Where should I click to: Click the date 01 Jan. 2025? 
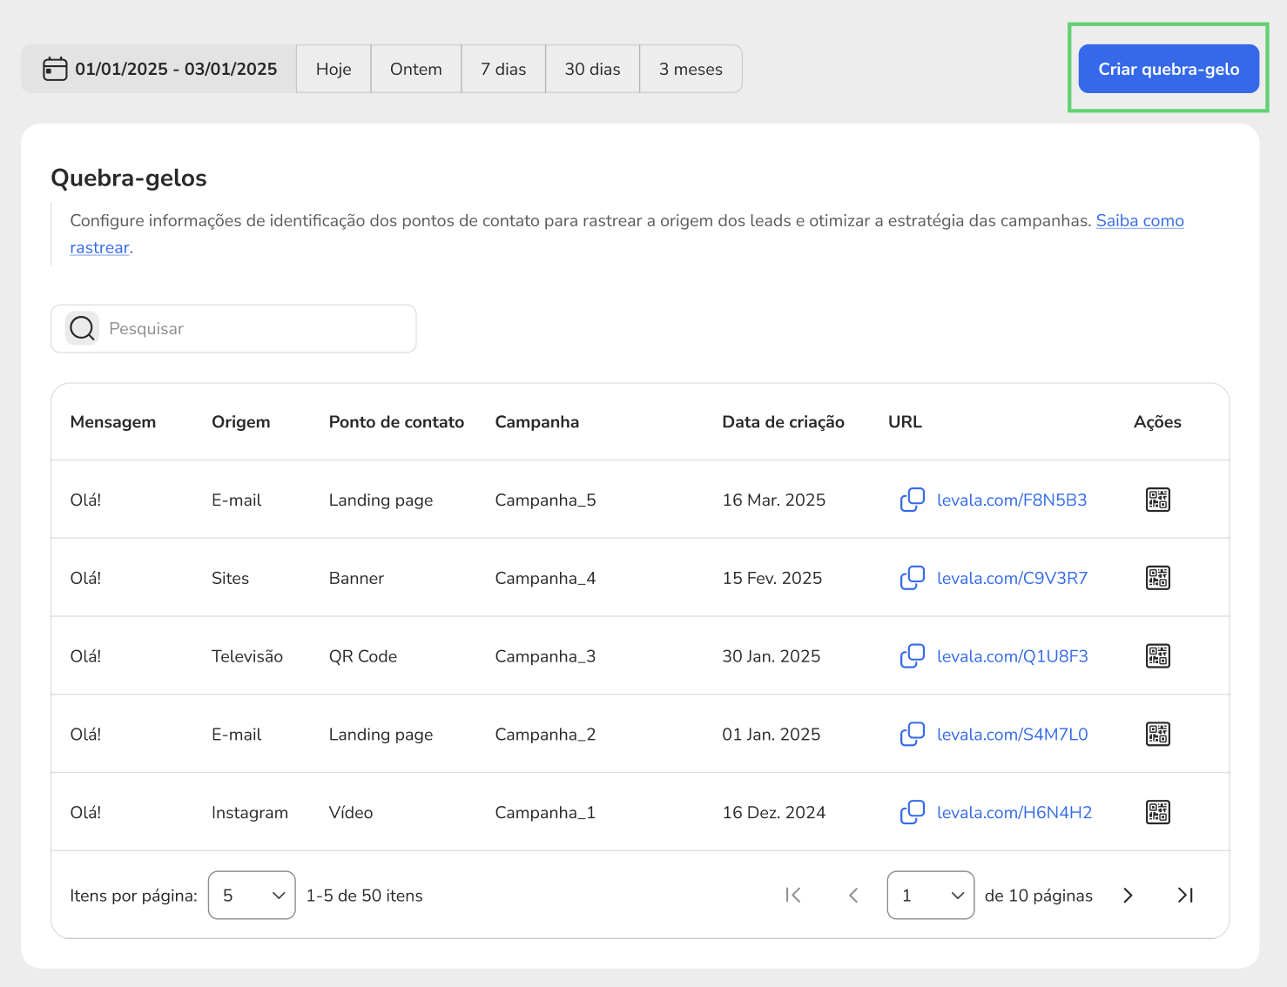(x=772, y=735)
